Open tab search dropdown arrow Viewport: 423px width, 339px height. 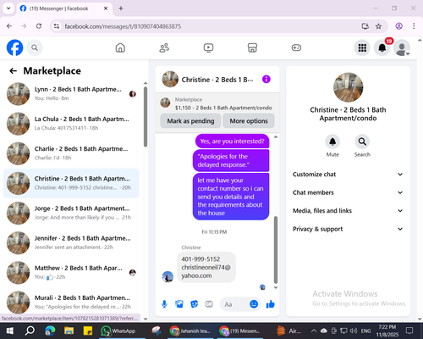[x=8, y=8]
